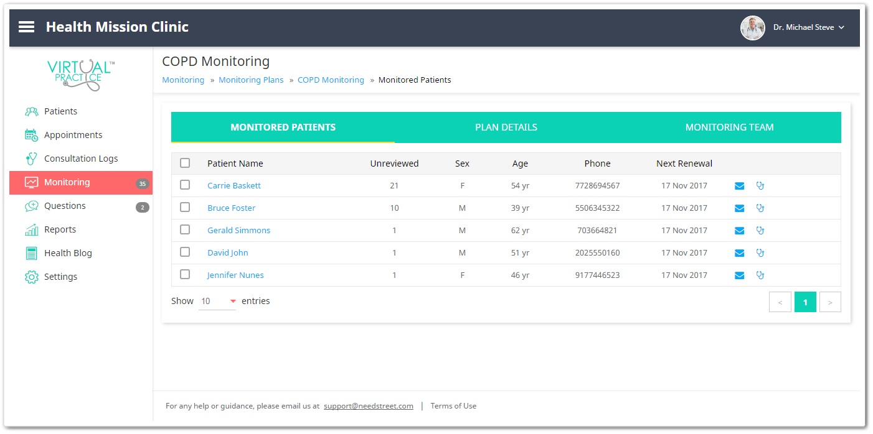Open Consultation Logs in the sidebar menu
The height and width of the screenshot is (434, 873).
81,159
